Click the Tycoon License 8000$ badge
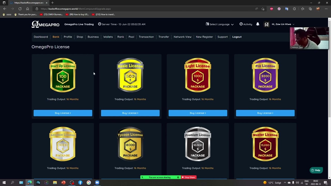This screenshot has width=331, height=186. click(x=130, y=144)
